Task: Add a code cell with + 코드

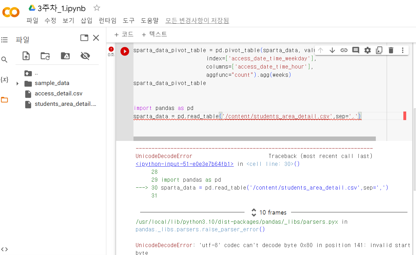Action: click(x=124, y=34)
